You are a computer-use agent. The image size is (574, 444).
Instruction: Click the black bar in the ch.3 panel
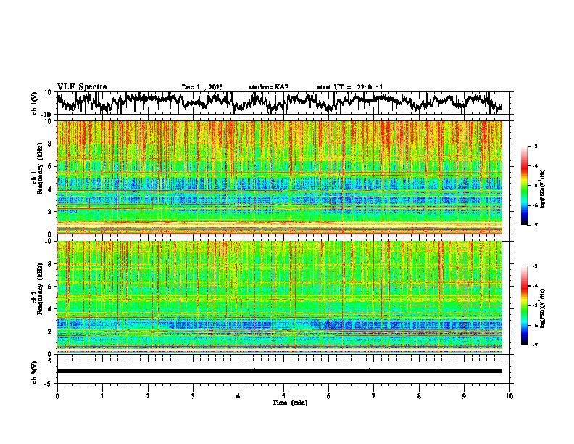point(279,371)
